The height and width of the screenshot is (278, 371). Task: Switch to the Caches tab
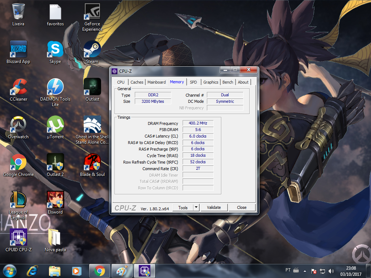point(137,82)
